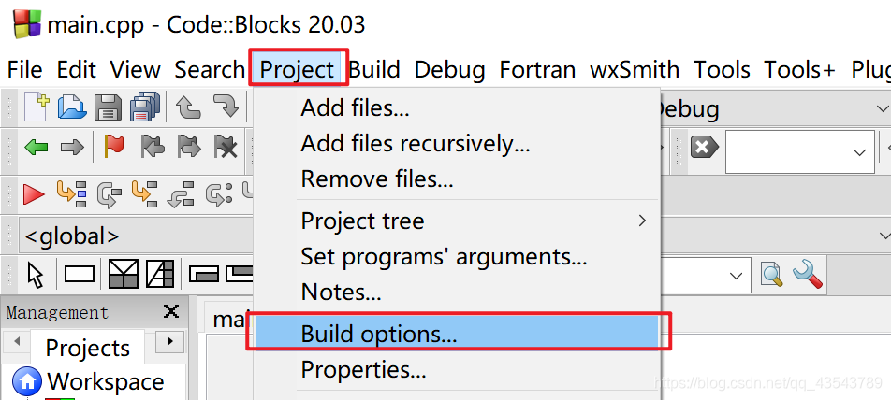The height and width of the screenshot is (400, 891).
Task: Close the Management panel
Action: (171, 311)
